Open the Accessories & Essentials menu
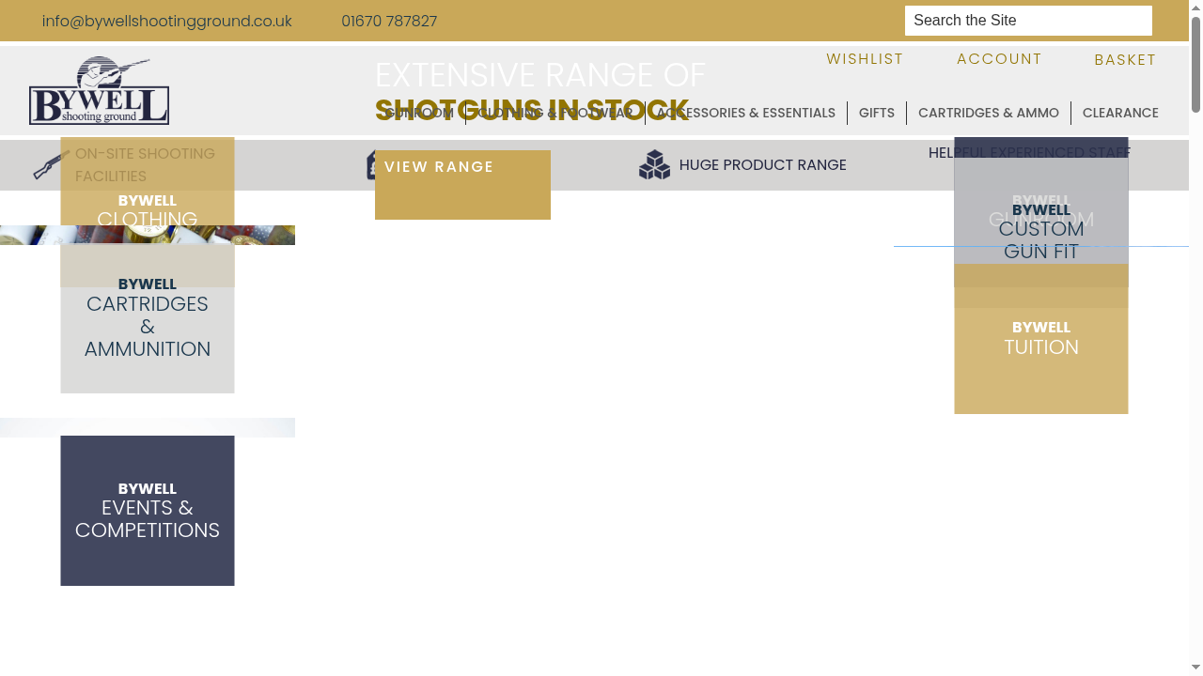The width and height of the screenshot is (1203, 676). [745, 113]
